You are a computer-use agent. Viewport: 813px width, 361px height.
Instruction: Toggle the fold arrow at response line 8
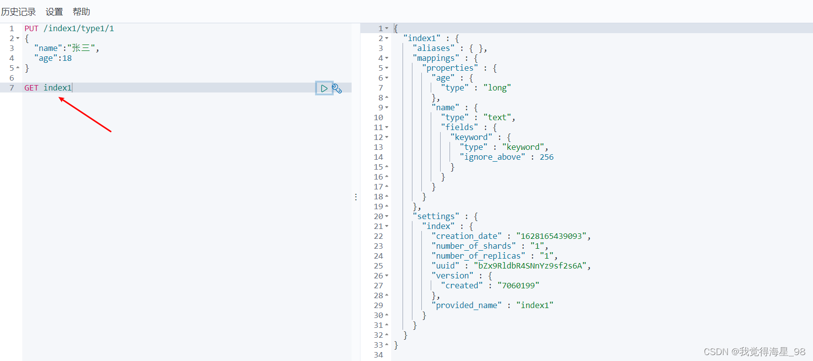387,97
